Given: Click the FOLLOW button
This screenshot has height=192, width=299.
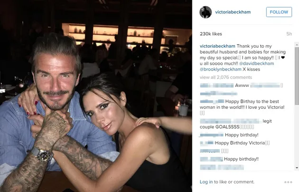Looking at the screenshot, I should 279,12.
